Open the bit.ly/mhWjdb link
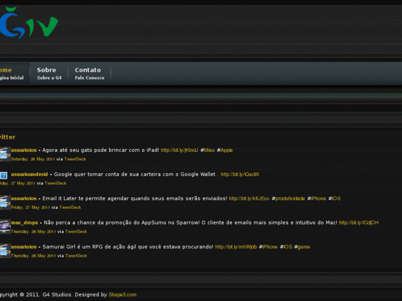The height and width of the screenshot is (301, 402). 236,247
